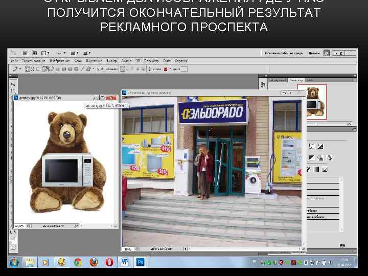Open the Mini Bridge icon in application bar
Screen dimensions: 368x276
click(x=34, y=53)
